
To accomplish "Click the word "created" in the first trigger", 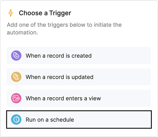I will [81, 56].
